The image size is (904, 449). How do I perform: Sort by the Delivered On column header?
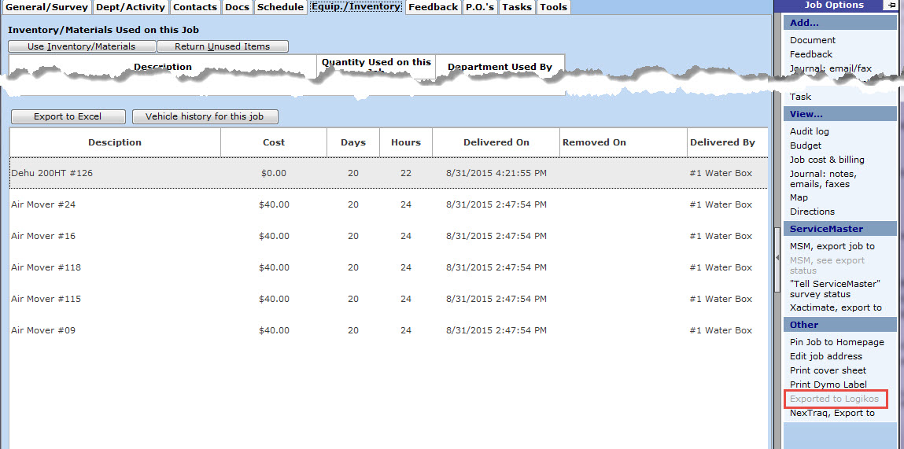pos(496,142)
